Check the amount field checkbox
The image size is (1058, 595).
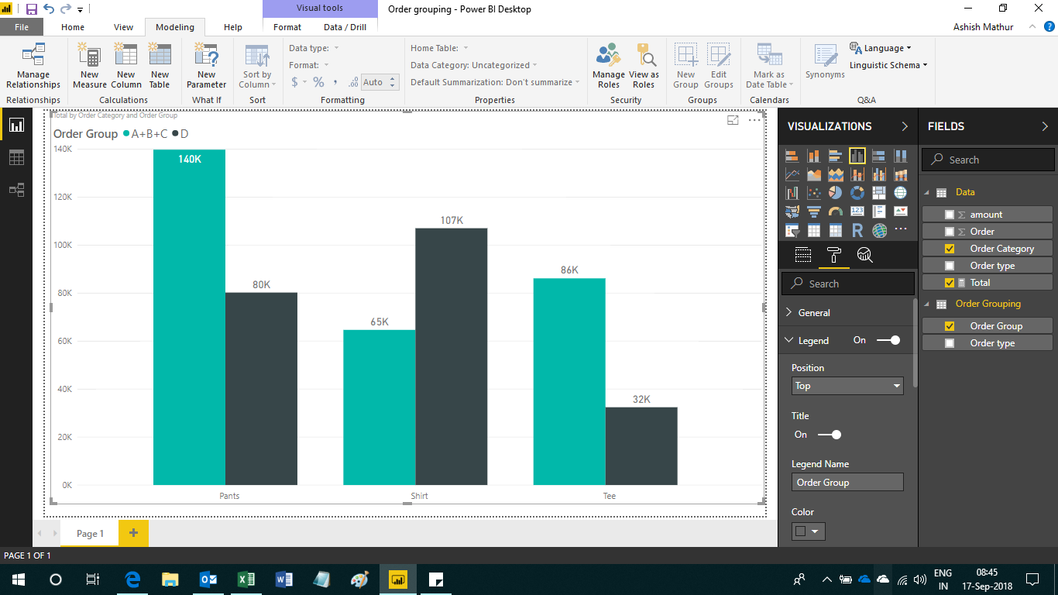pyautogui.click(x=950, y=215)
